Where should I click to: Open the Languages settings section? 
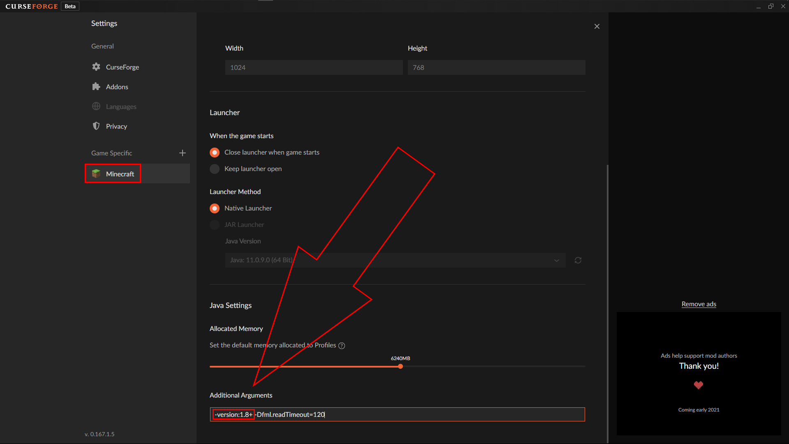pos(137,106)
